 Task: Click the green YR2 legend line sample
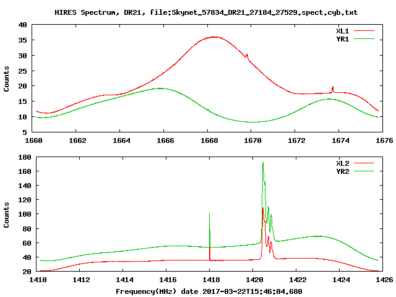tap(366, 171)
